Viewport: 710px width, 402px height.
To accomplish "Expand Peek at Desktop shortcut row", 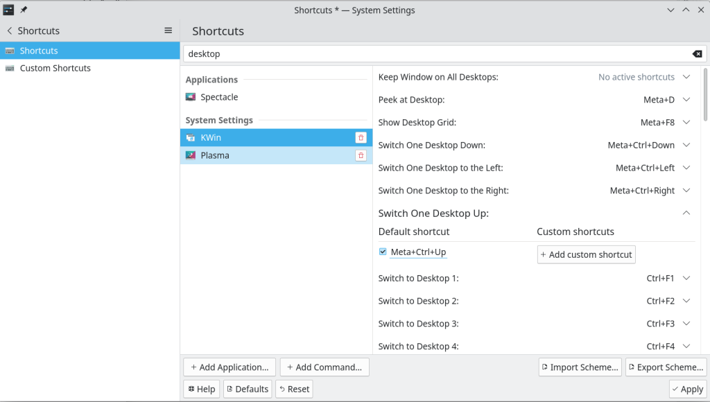I will tap(686, 100).
